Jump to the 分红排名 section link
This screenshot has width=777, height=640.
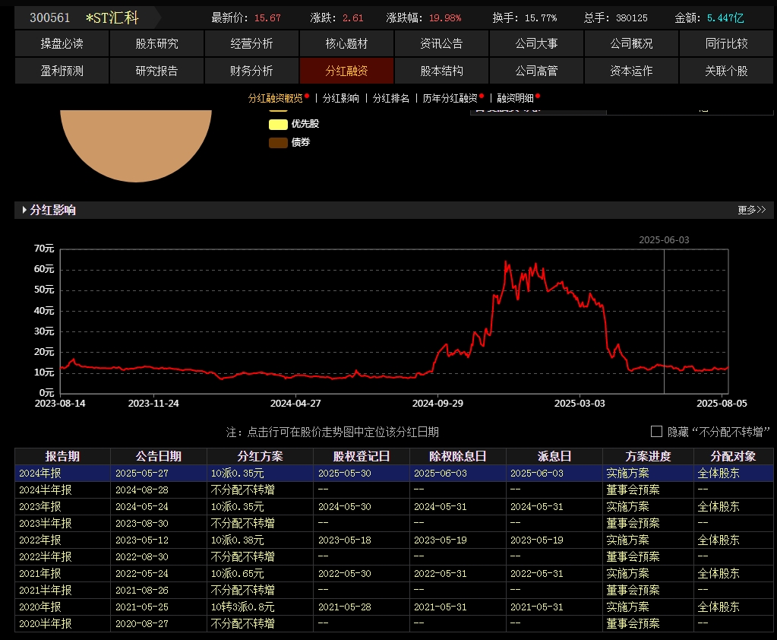pyautogui.click(x=390, y=98)
